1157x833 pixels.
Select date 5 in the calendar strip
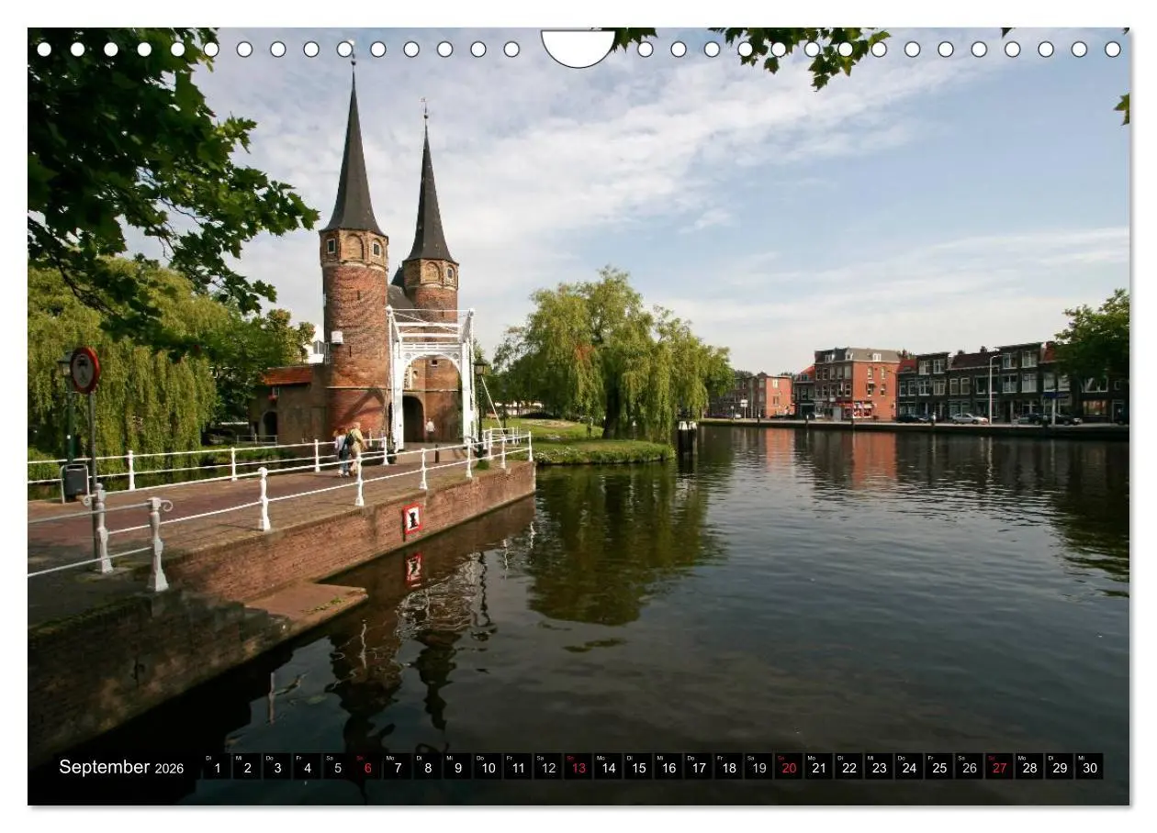pyautogui.click(x=337, y=767)
